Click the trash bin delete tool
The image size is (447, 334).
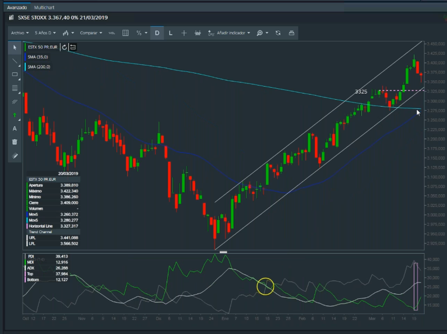[x=15, y=142]
